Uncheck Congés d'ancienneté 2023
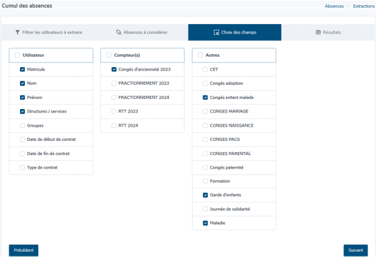The width and height of the screenshot is (376, 257). 114,70
